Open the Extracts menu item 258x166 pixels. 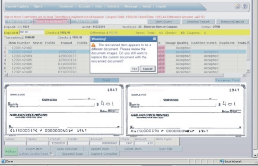tap(113, 6)
